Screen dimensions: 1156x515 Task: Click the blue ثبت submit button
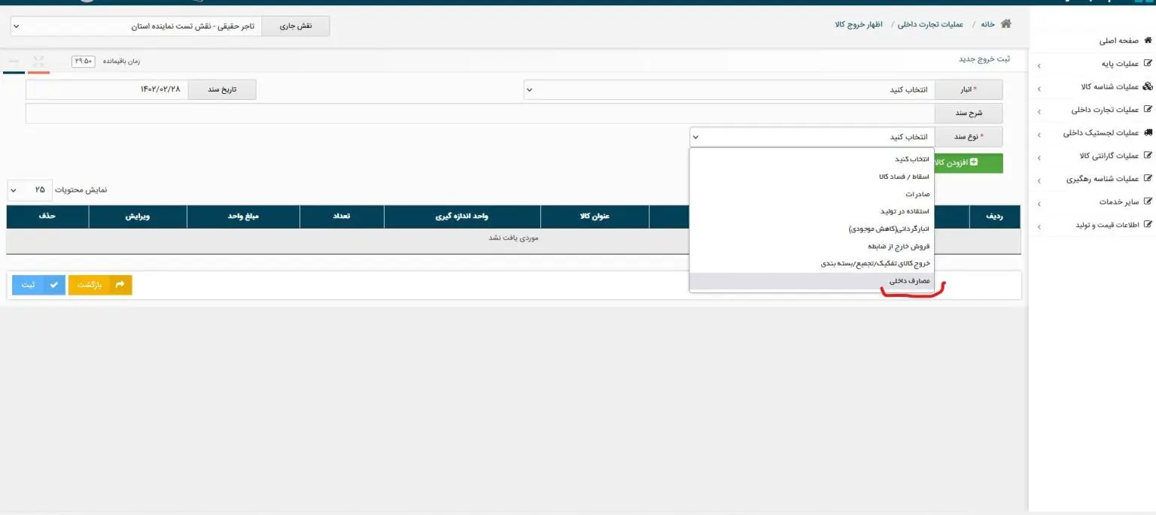tap(38, 285)
